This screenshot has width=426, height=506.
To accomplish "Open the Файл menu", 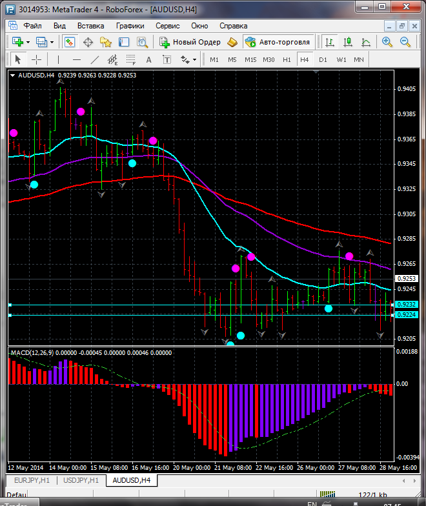I will tap(32, 26).
